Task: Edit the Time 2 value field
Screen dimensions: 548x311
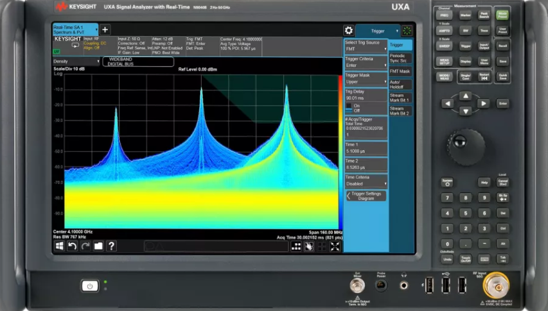Action: (366, 165)
